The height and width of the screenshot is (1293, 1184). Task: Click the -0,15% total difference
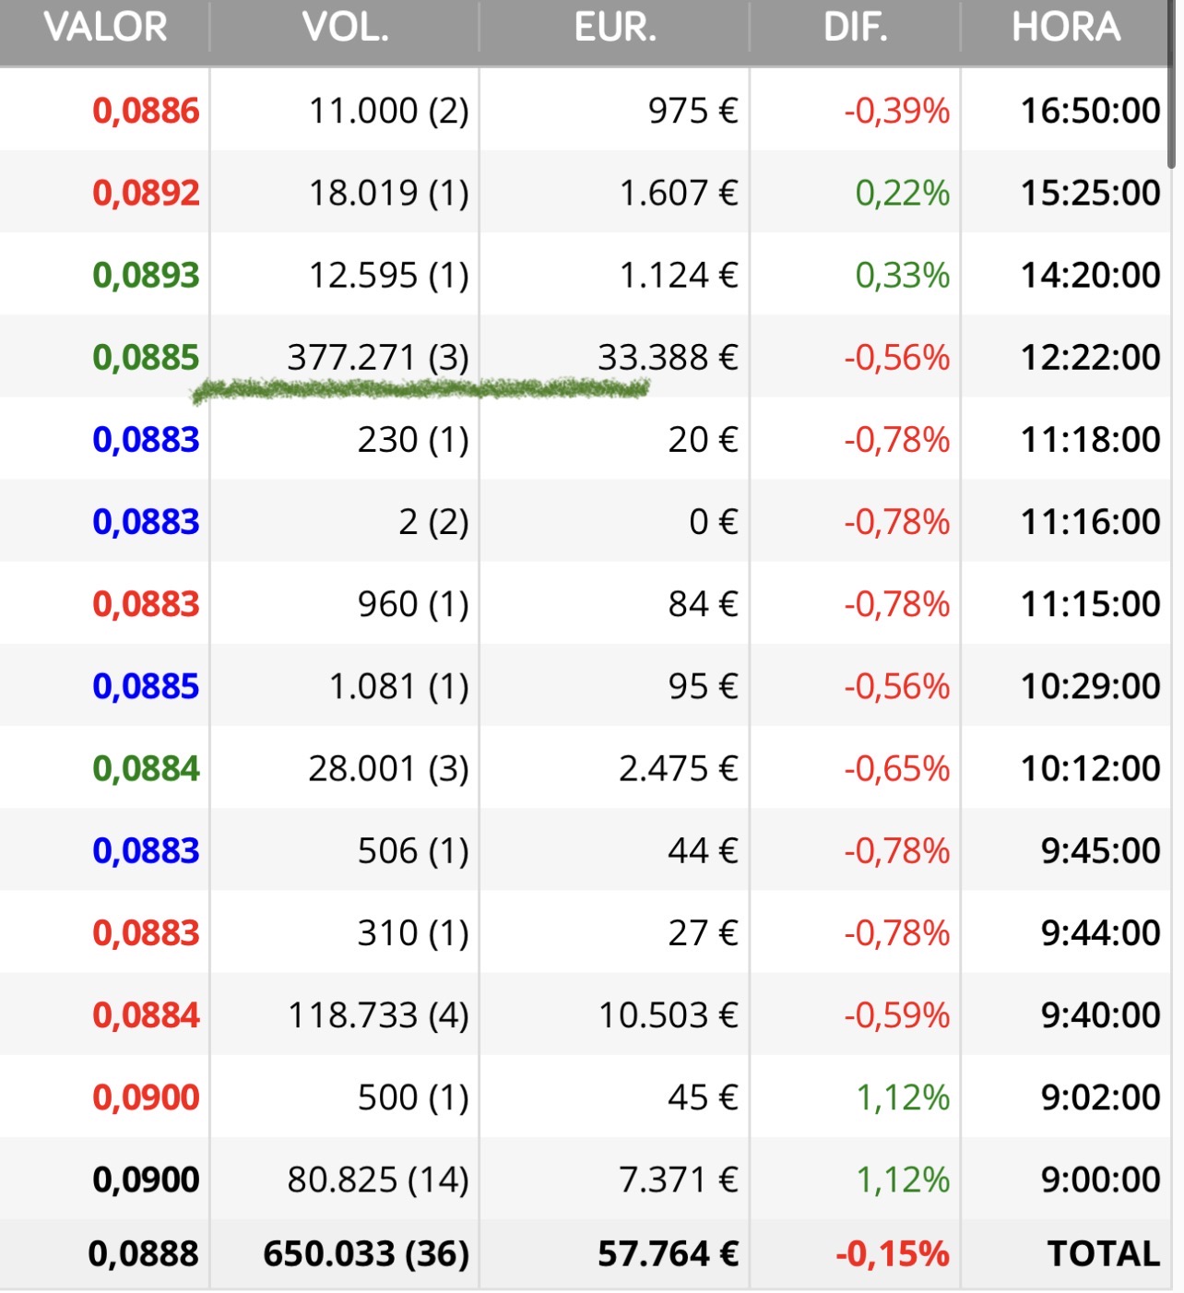point(892,1254)
